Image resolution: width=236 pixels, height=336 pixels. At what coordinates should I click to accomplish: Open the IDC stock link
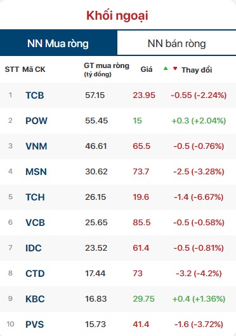[34, 248]
